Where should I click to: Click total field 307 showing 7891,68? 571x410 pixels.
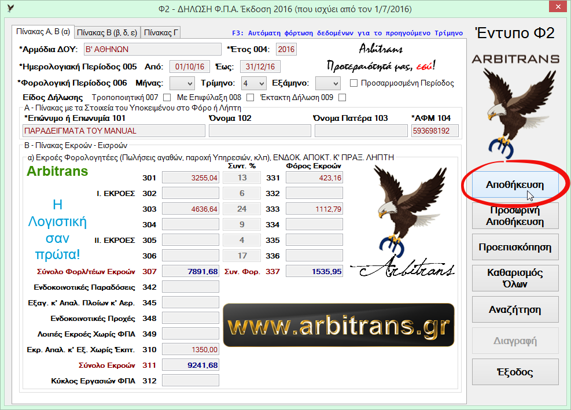190,271
